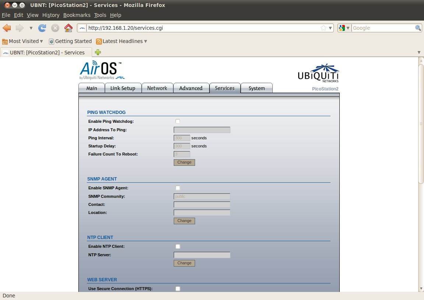The height and width of the screenshot is (300, 424).
Task: Click the Google search box
Action: (x=383, y=28)
